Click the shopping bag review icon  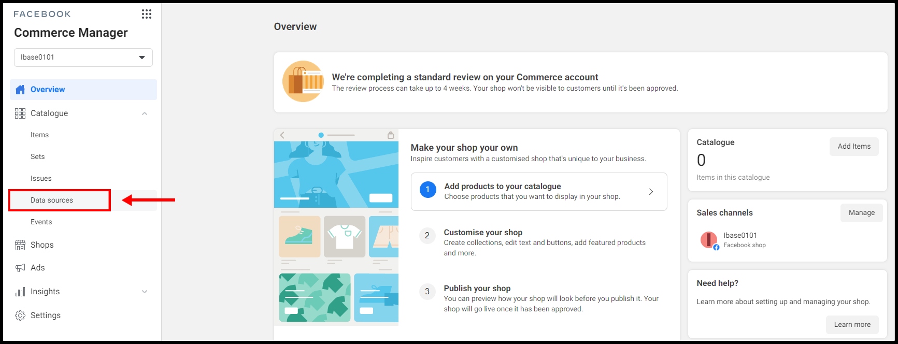point(303,81)
